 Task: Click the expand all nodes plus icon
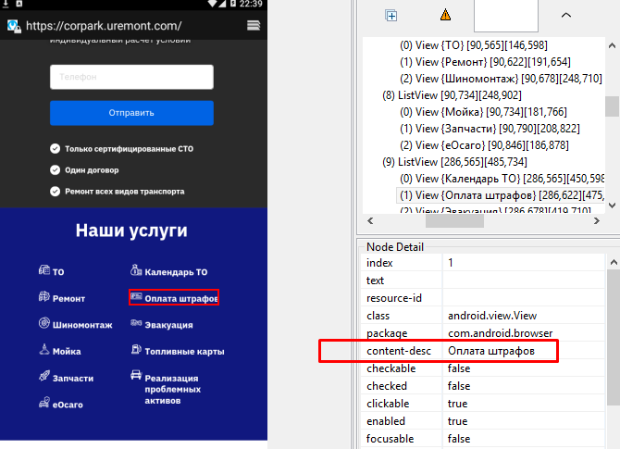tap(391, 16)
